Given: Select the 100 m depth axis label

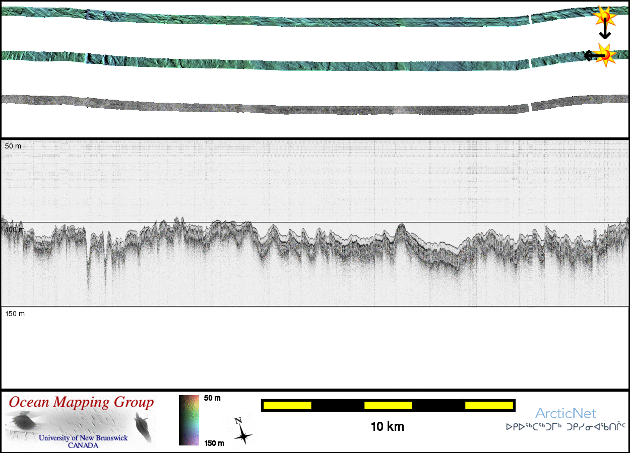Looking at the screenshot, I should coord(14,230).
